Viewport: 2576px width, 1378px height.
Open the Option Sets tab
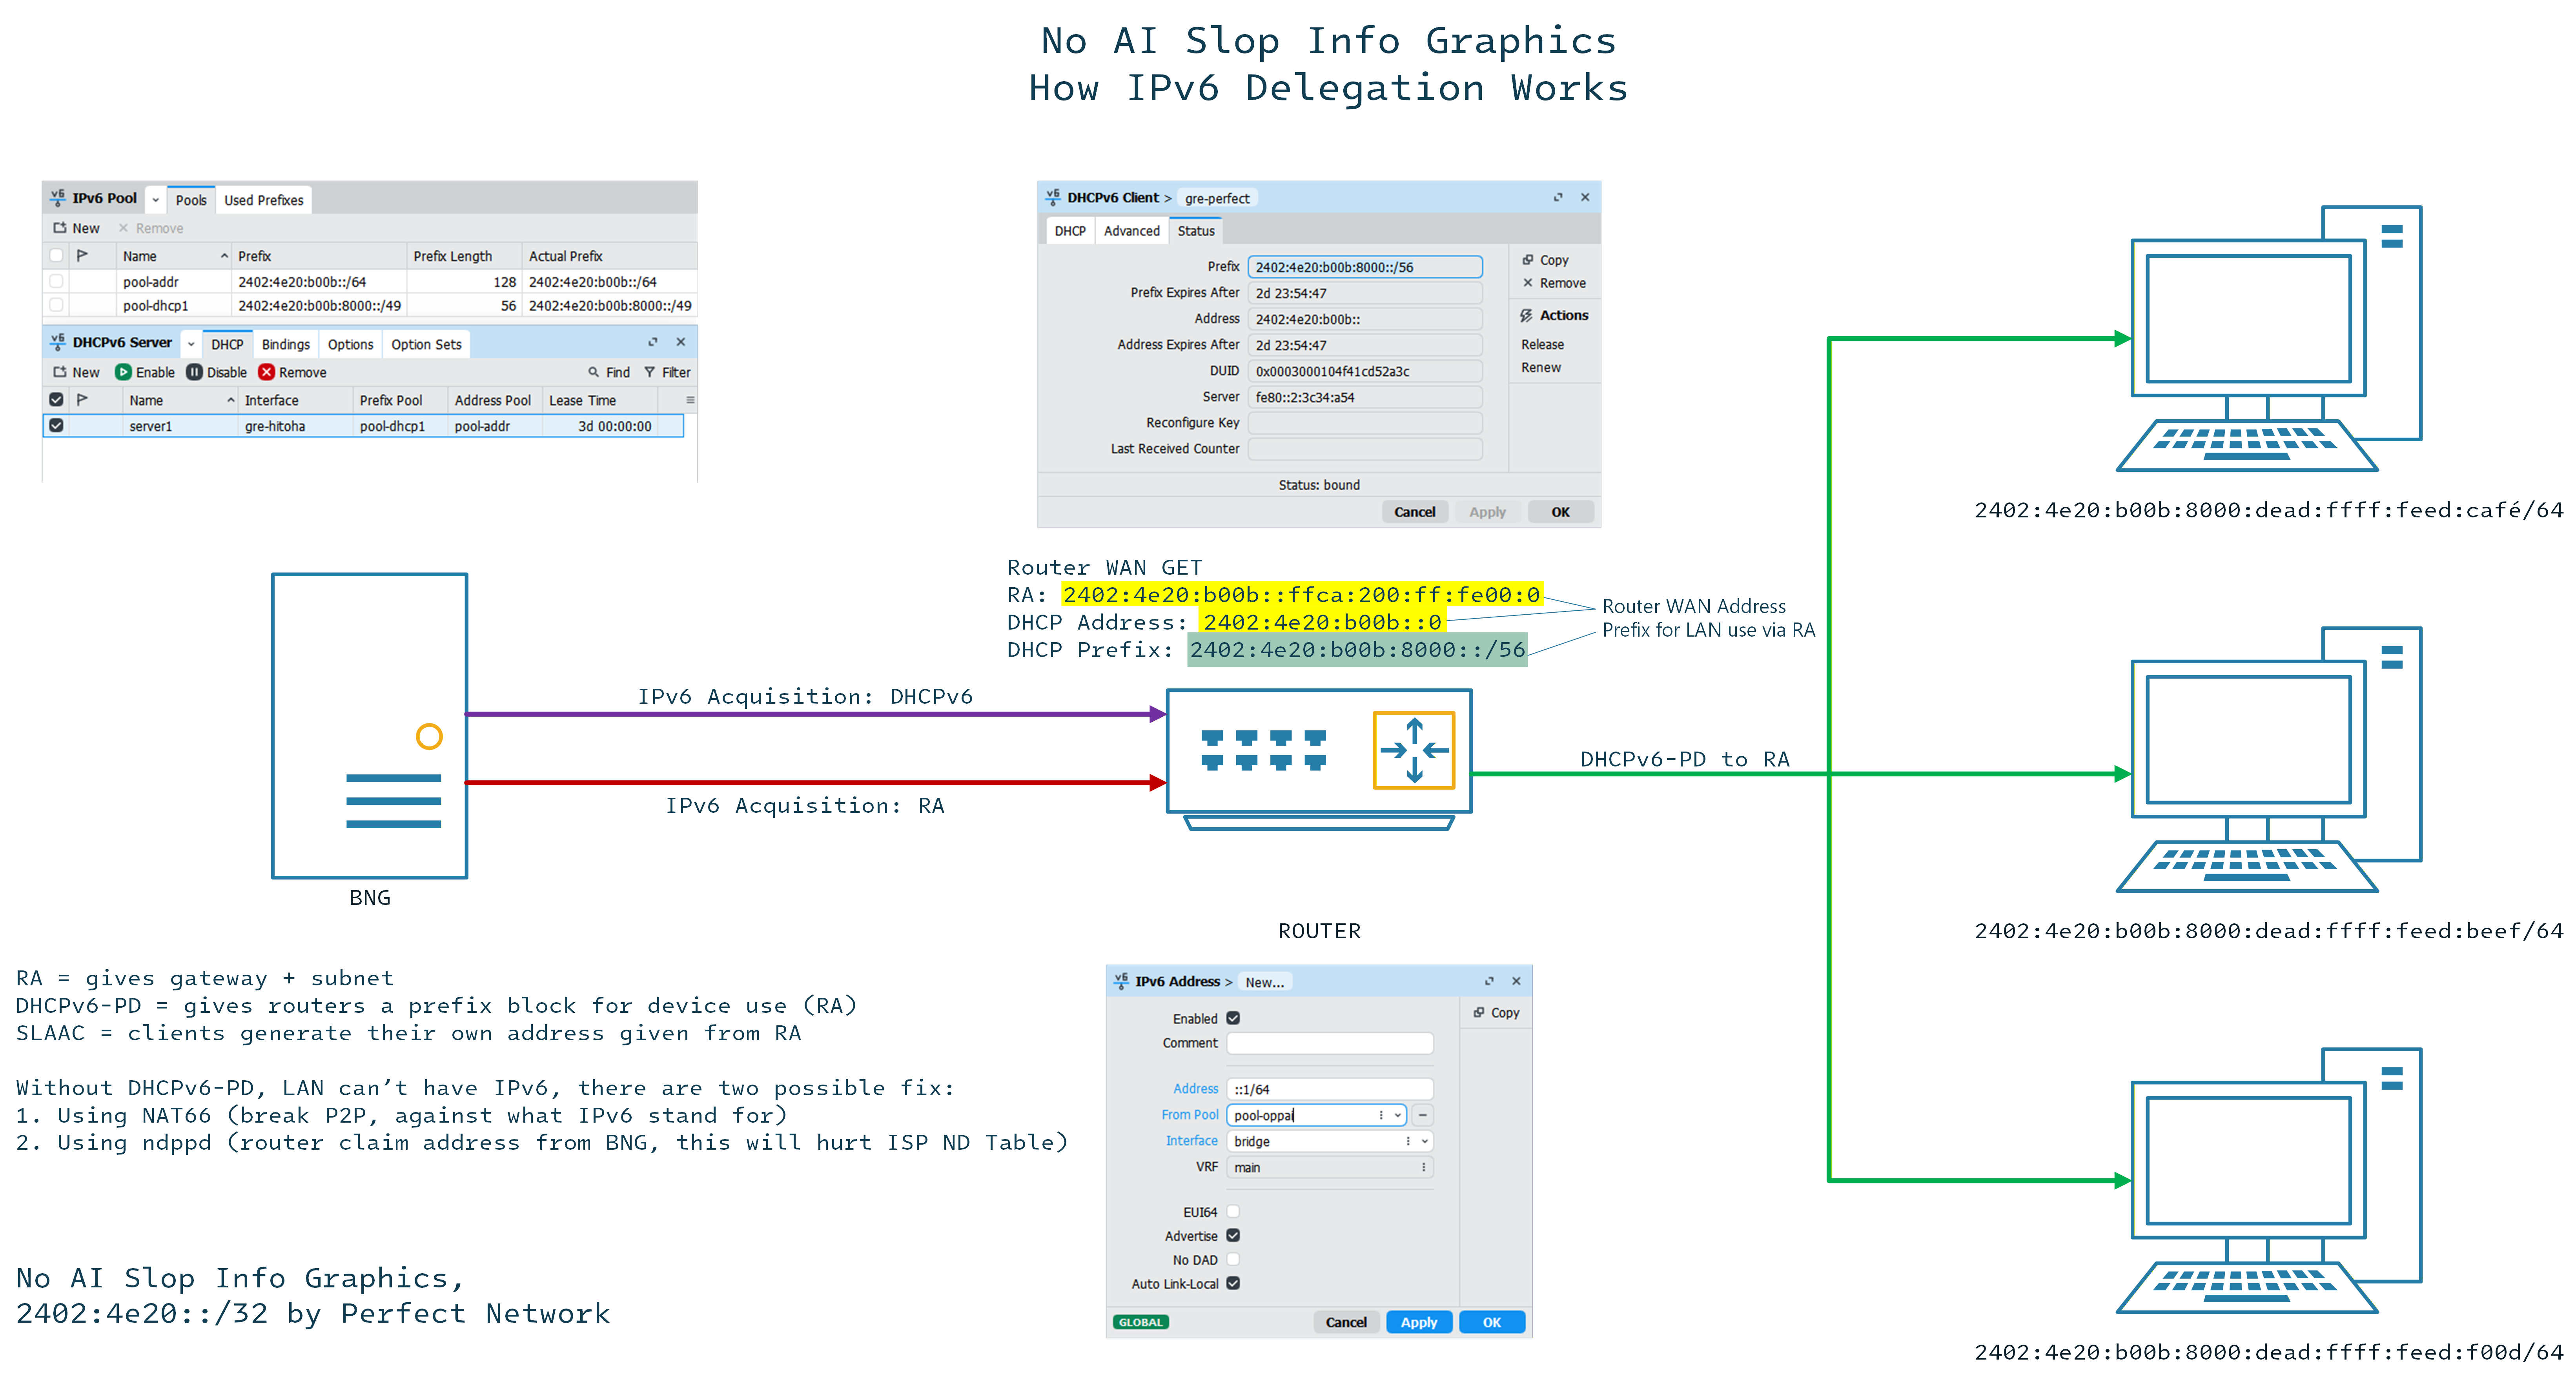coord(426,344)
